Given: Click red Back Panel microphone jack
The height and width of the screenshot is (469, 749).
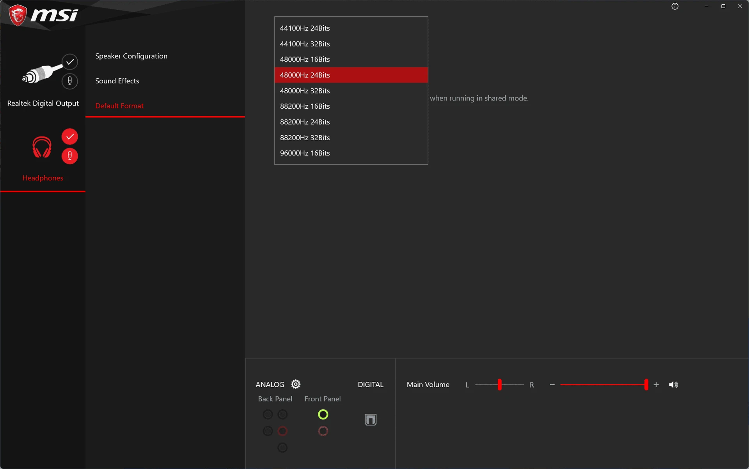Looking at the screenshot, I should click(x=282, y=431).
